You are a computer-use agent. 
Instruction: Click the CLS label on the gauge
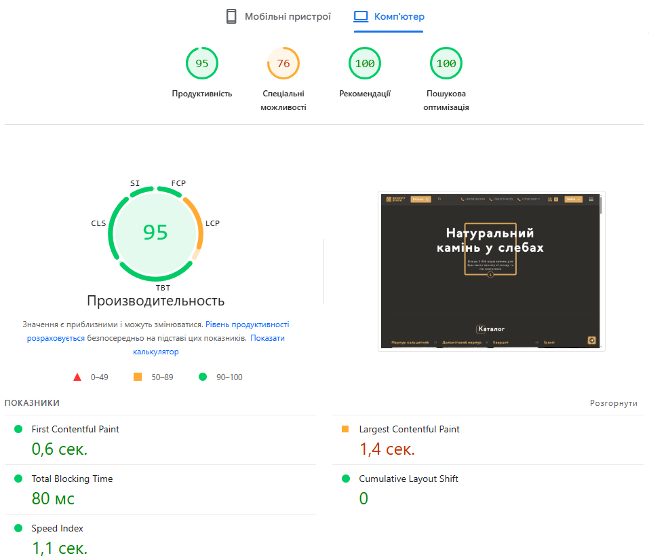[98, 223]
